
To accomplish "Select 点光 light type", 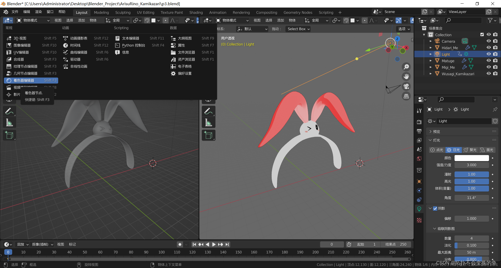I will click(437, 150).
